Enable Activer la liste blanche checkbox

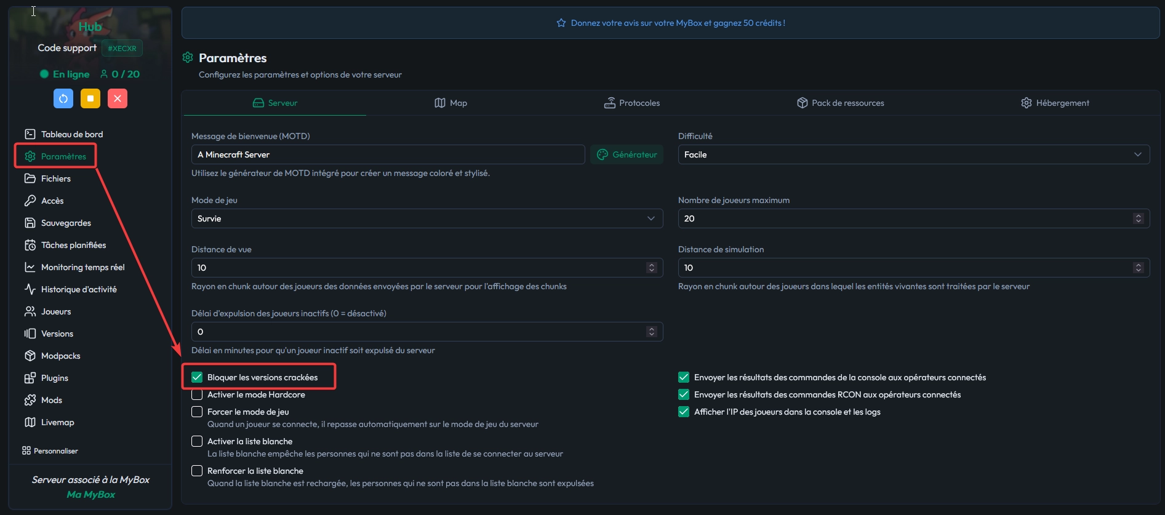[197, 441]
